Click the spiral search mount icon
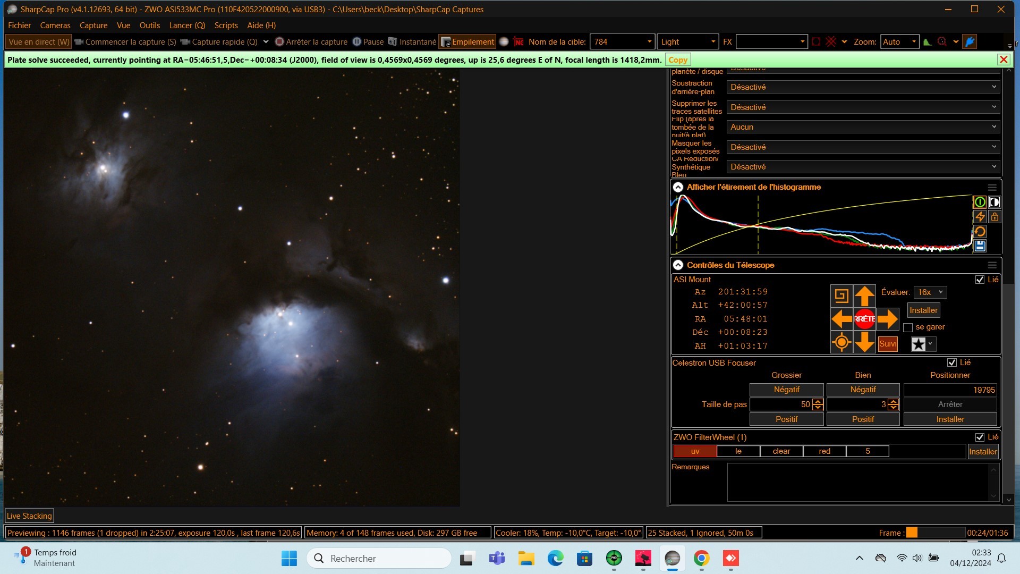Viewport: 1020px width, 574px height. click(841, 296)
